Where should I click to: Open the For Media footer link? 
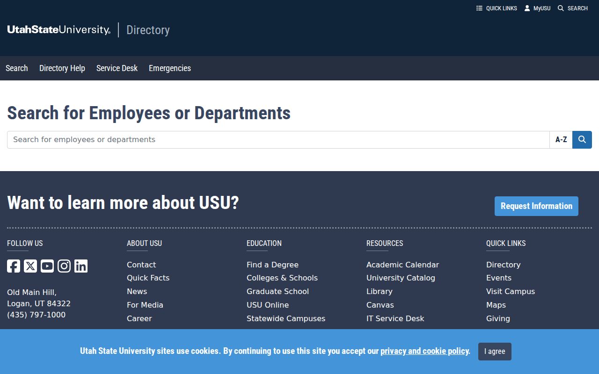click(x=145, y=305)
